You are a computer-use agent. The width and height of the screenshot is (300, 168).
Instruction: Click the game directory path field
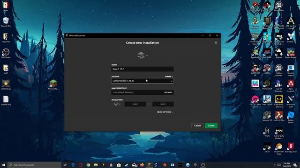click(x=137, y=92)
